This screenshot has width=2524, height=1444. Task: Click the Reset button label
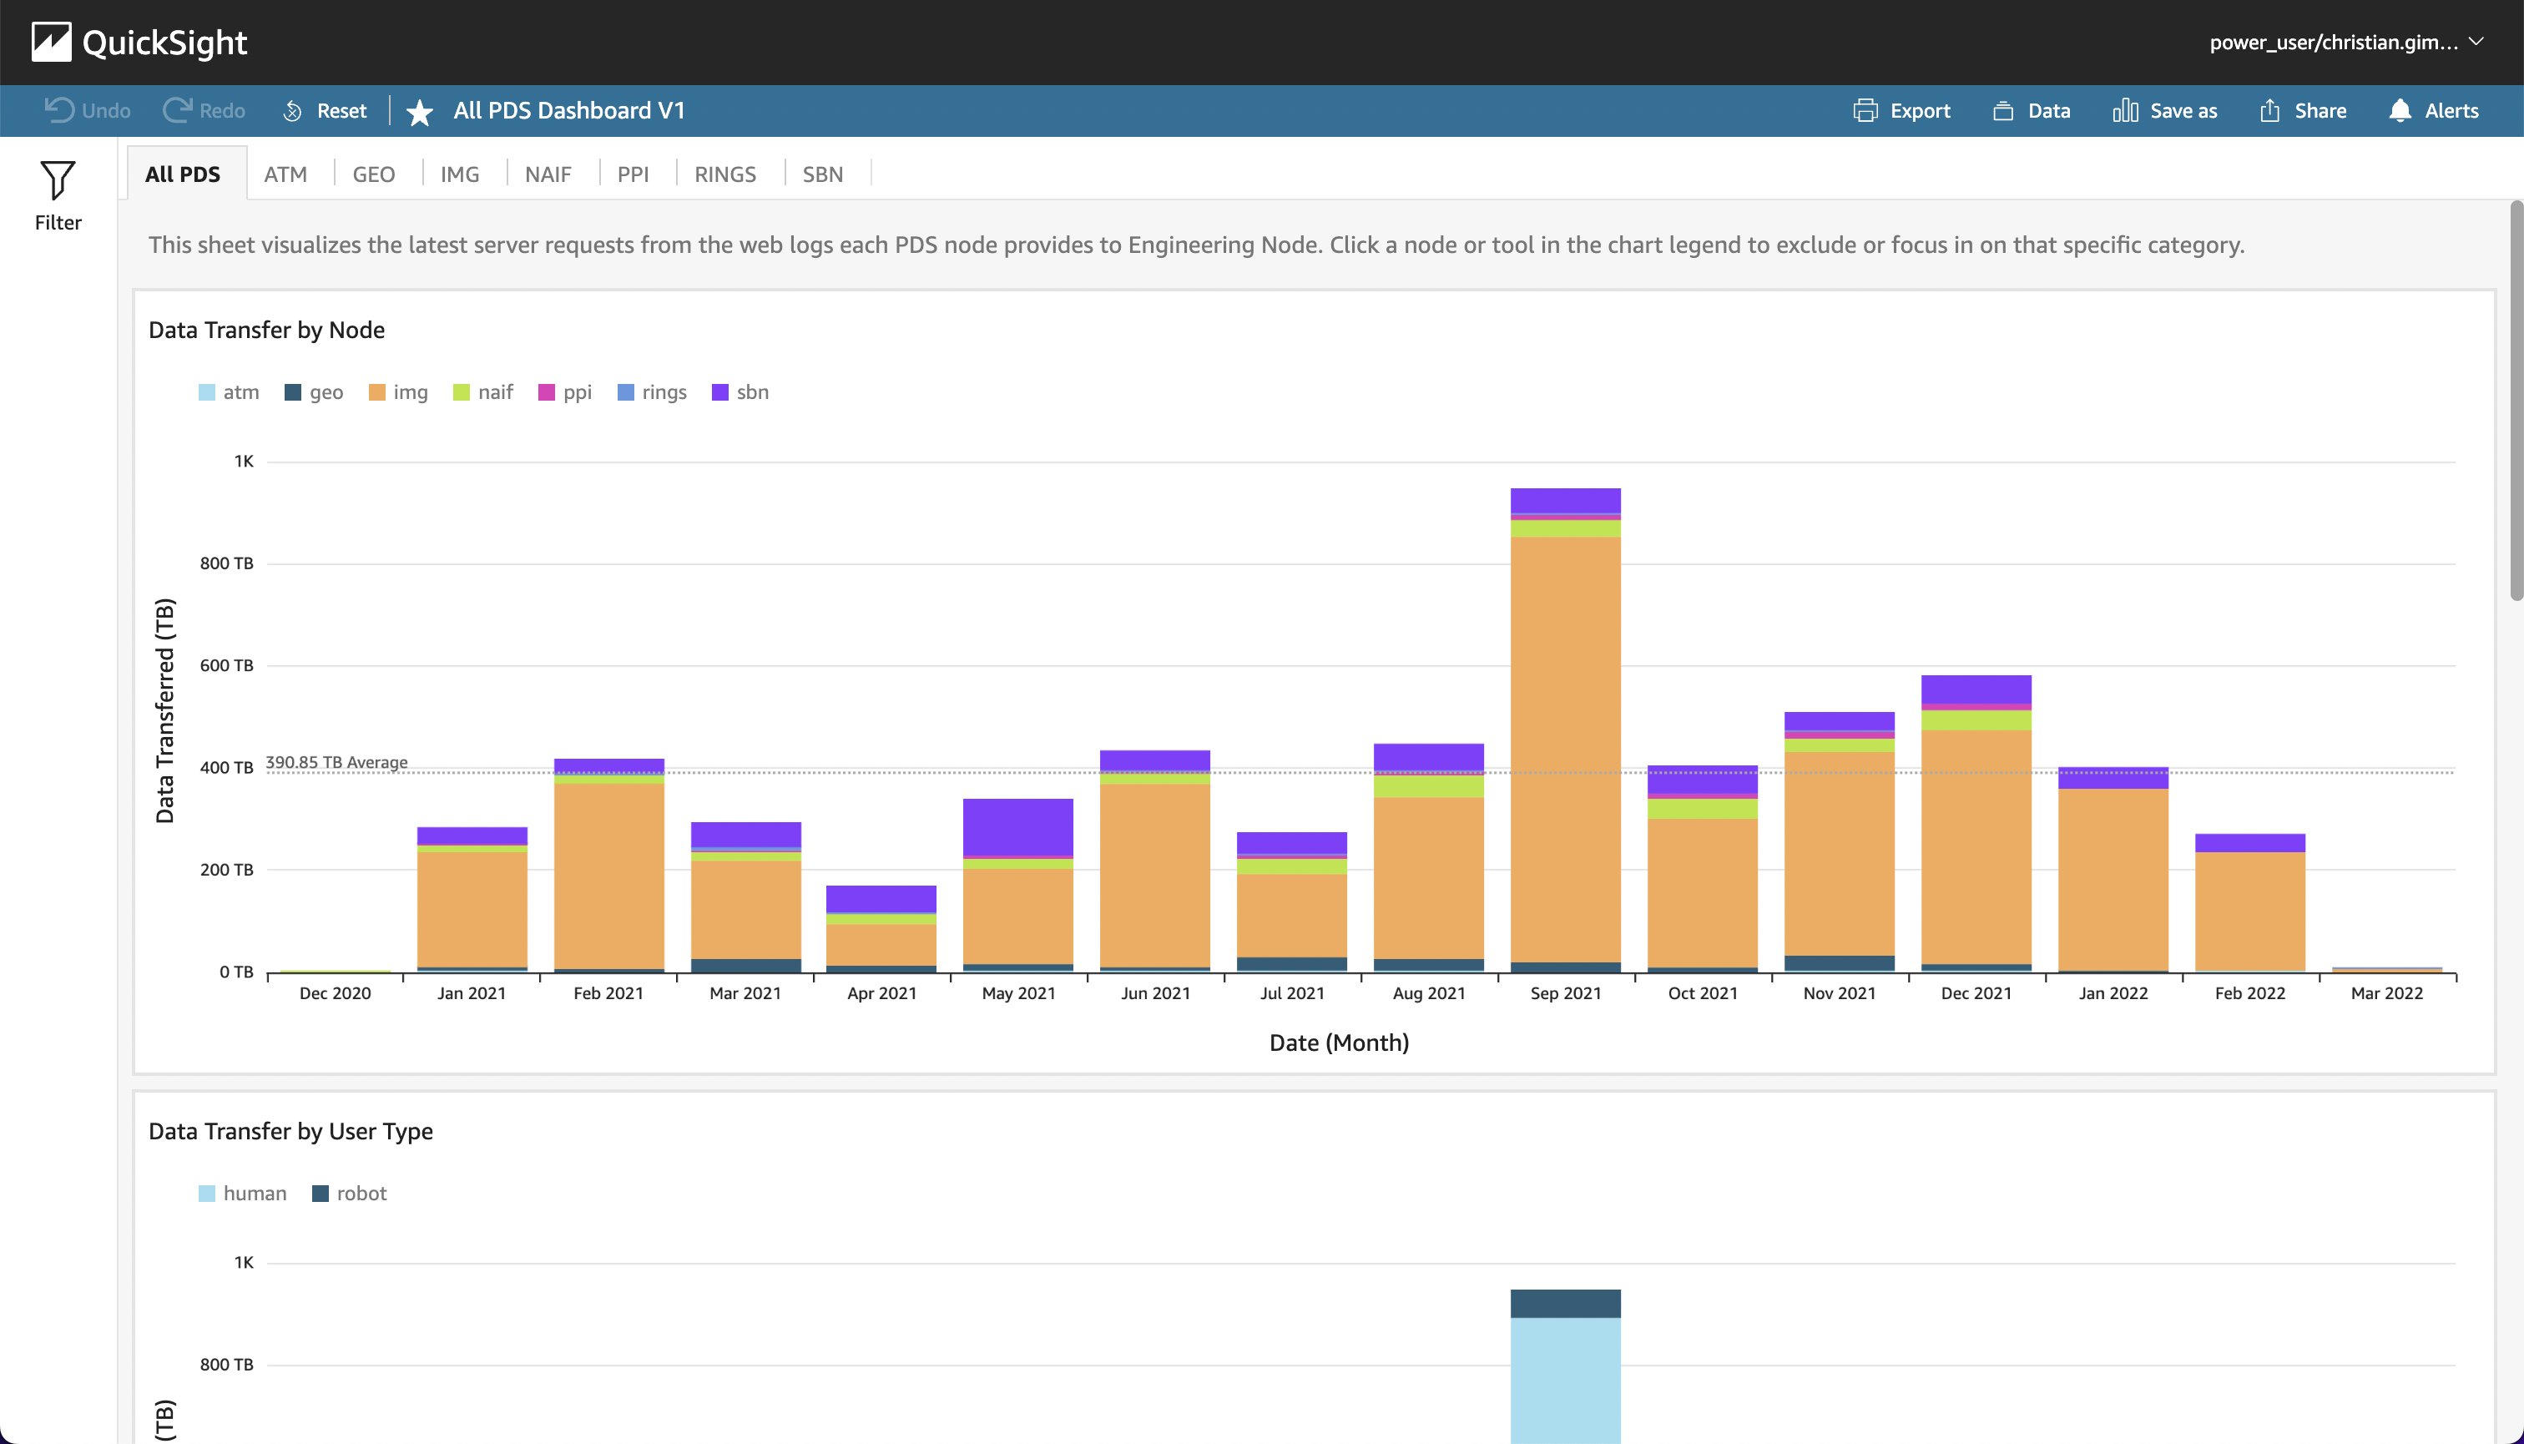click(342, 111)
